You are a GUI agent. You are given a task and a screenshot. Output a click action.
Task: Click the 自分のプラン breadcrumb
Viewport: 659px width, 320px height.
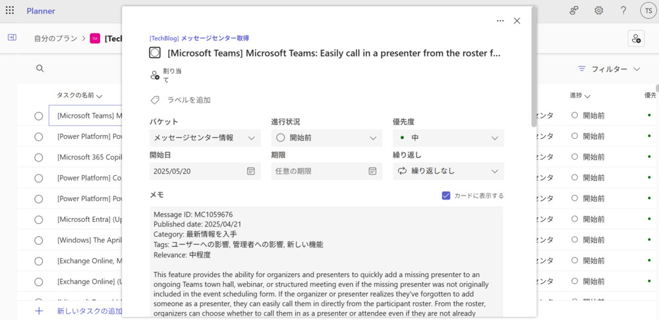(x=57, y=38)
